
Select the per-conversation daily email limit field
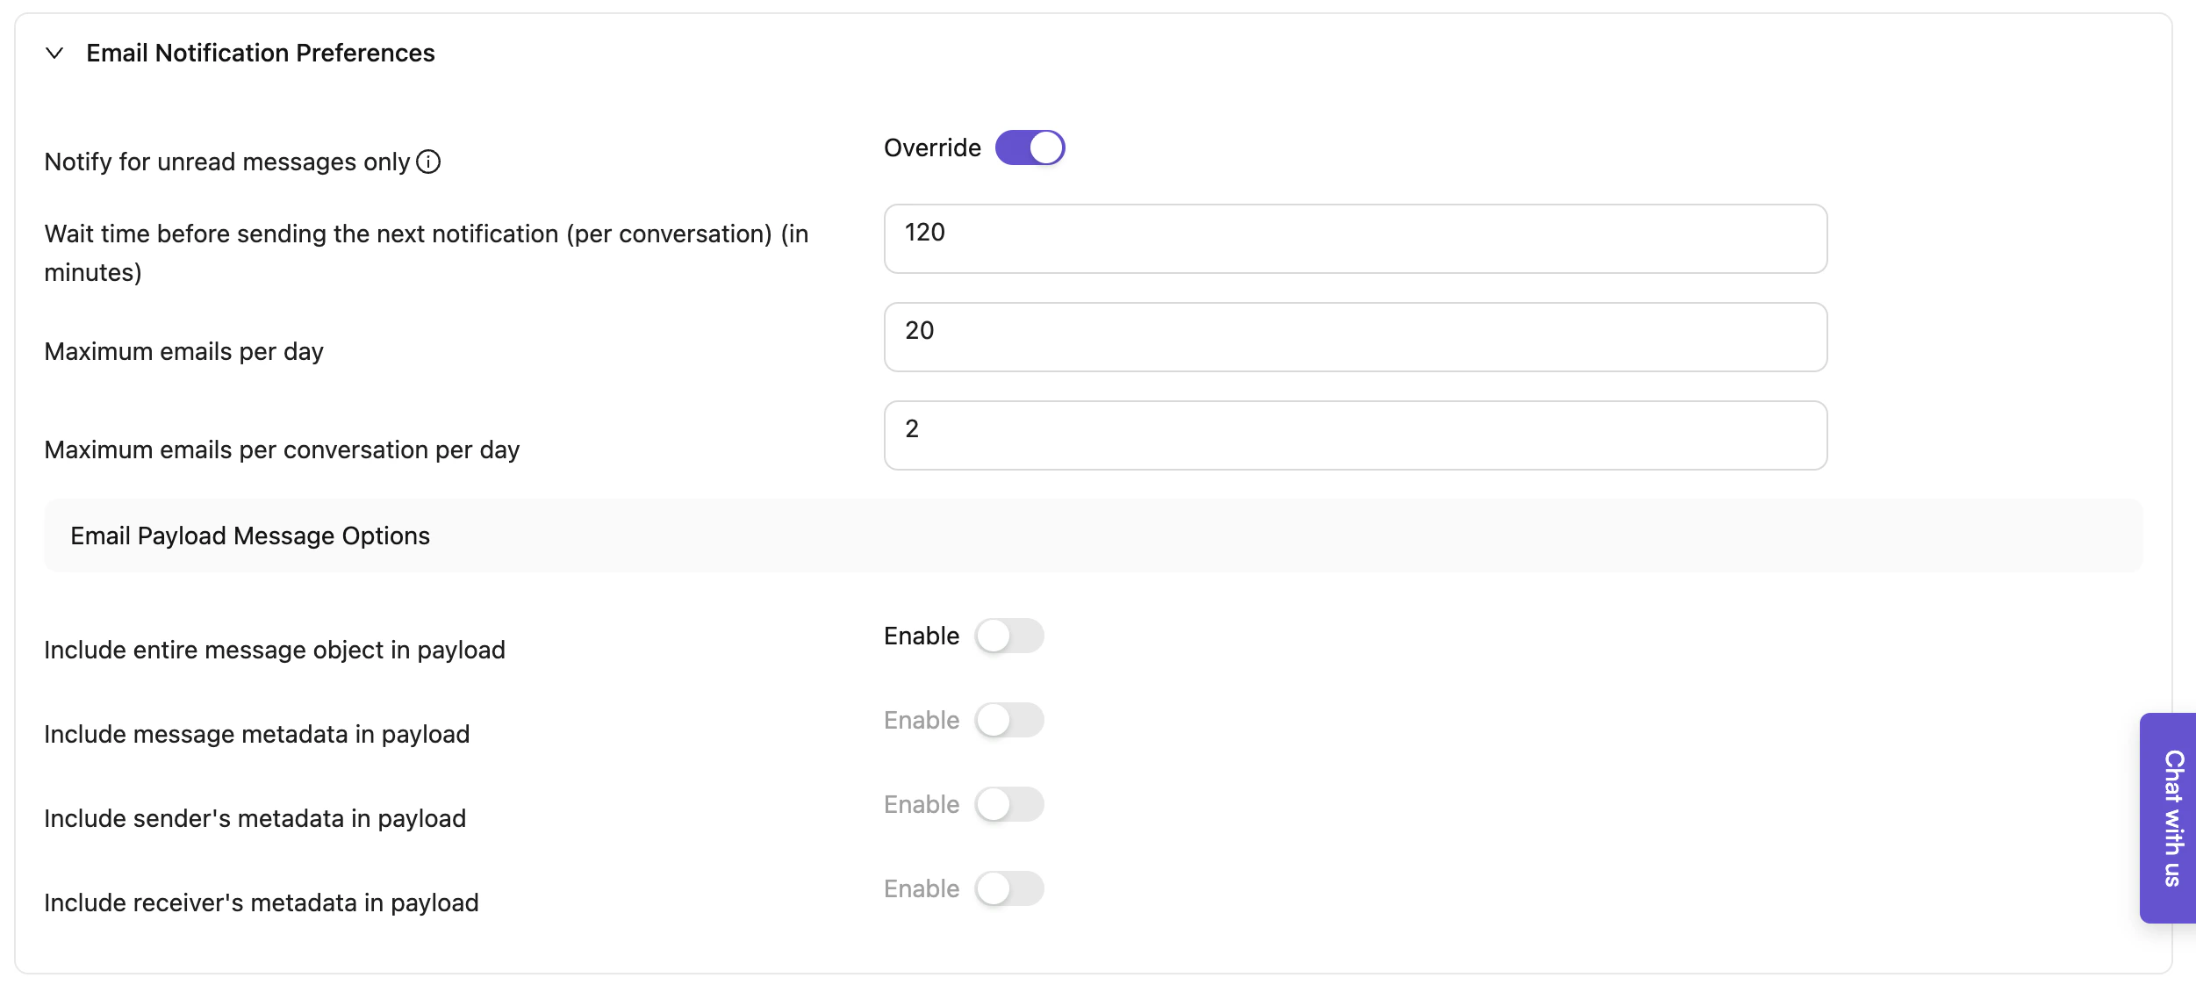pos(1354,435)
